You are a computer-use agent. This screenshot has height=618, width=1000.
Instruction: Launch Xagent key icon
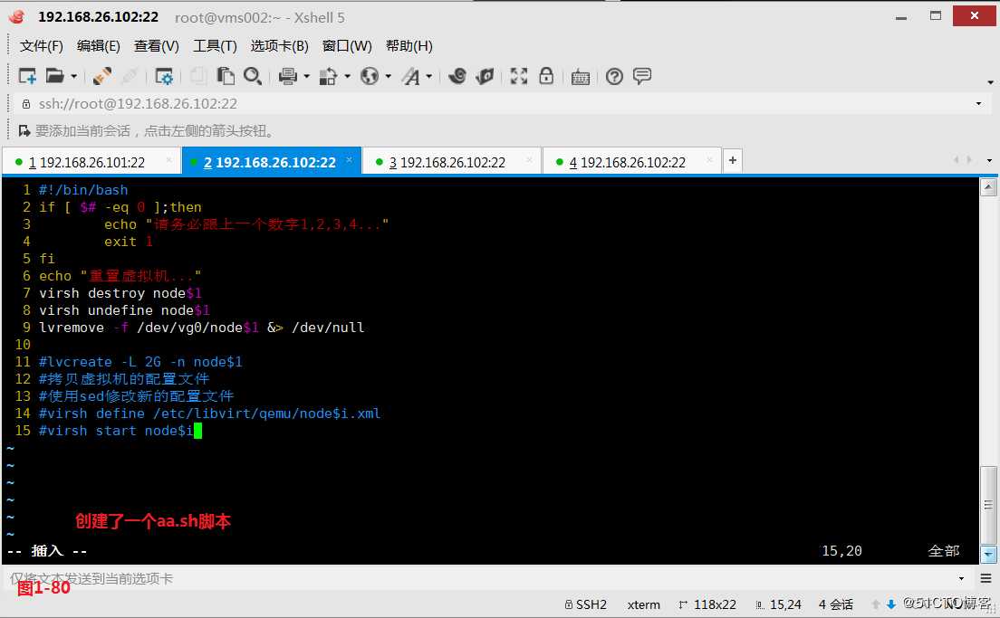[485, 76]
